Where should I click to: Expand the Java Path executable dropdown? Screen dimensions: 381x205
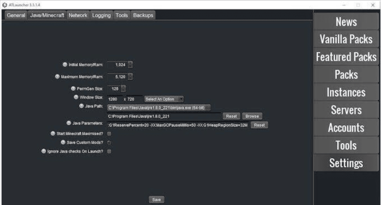159,108
